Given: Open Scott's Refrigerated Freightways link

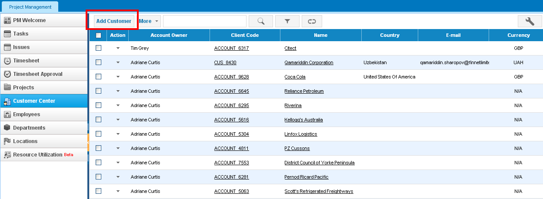Looking at the screenshot, I should click(x=319, y=191).
